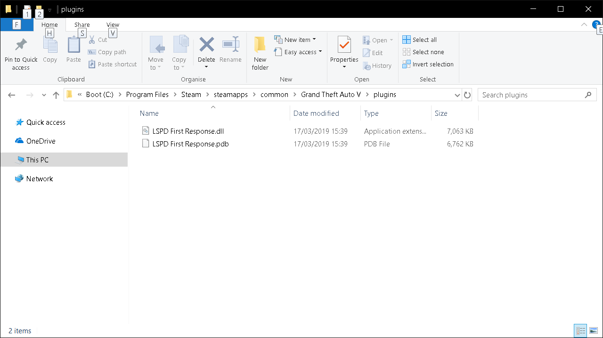Click the Pin to Quick access icon
Viewport: 603px width, 338px height.
click(21, 45)
